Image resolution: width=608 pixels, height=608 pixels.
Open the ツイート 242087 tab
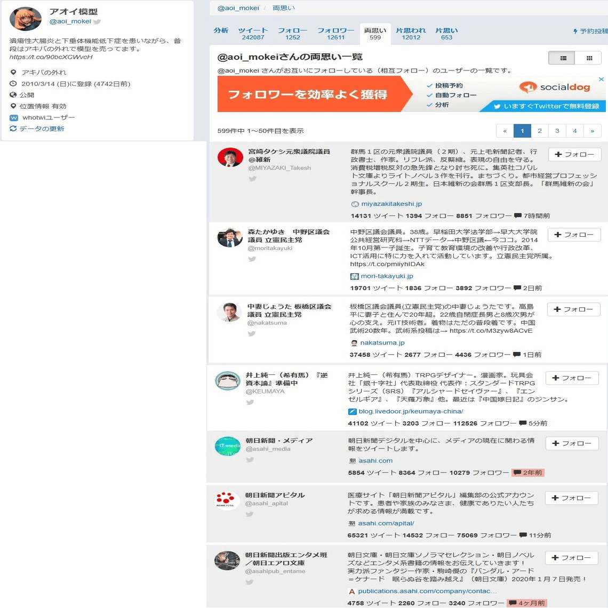pos(253,34)
